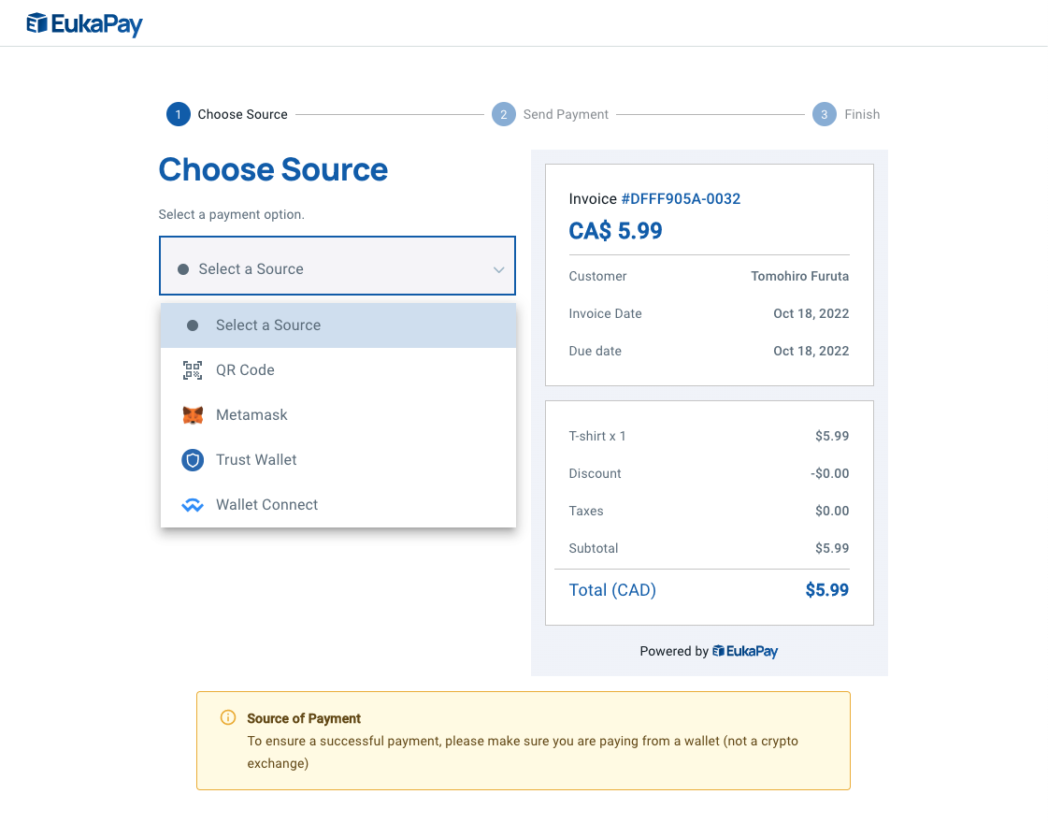Choose QR Code as payment source

(338, 370)
